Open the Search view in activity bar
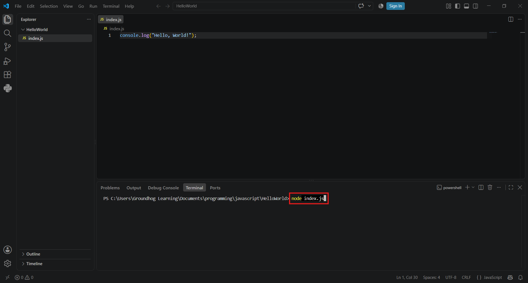 7,33
